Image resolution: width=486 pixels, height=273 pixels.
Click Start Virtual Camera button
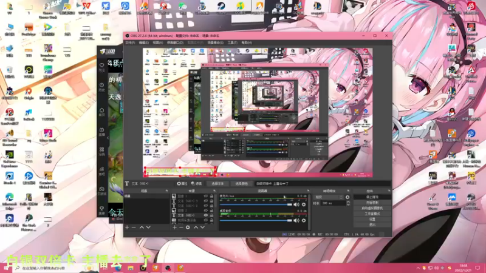(372, 208)
